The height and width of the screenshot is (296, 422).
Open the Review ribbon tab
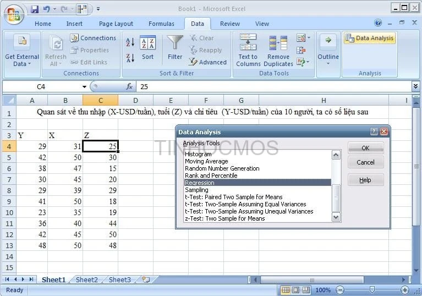230,24
